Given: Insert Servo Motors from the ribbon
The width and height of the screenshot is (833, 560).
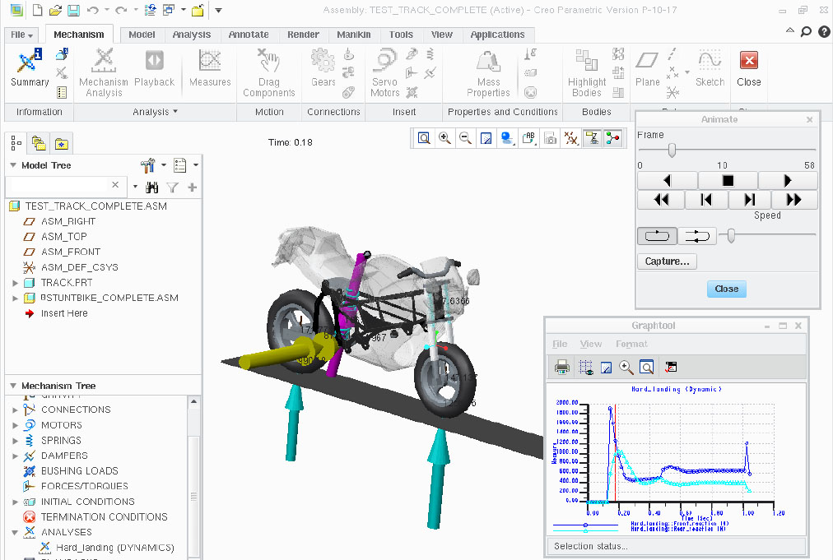Looking at the screenshot, I should click(x=384, y=72).
